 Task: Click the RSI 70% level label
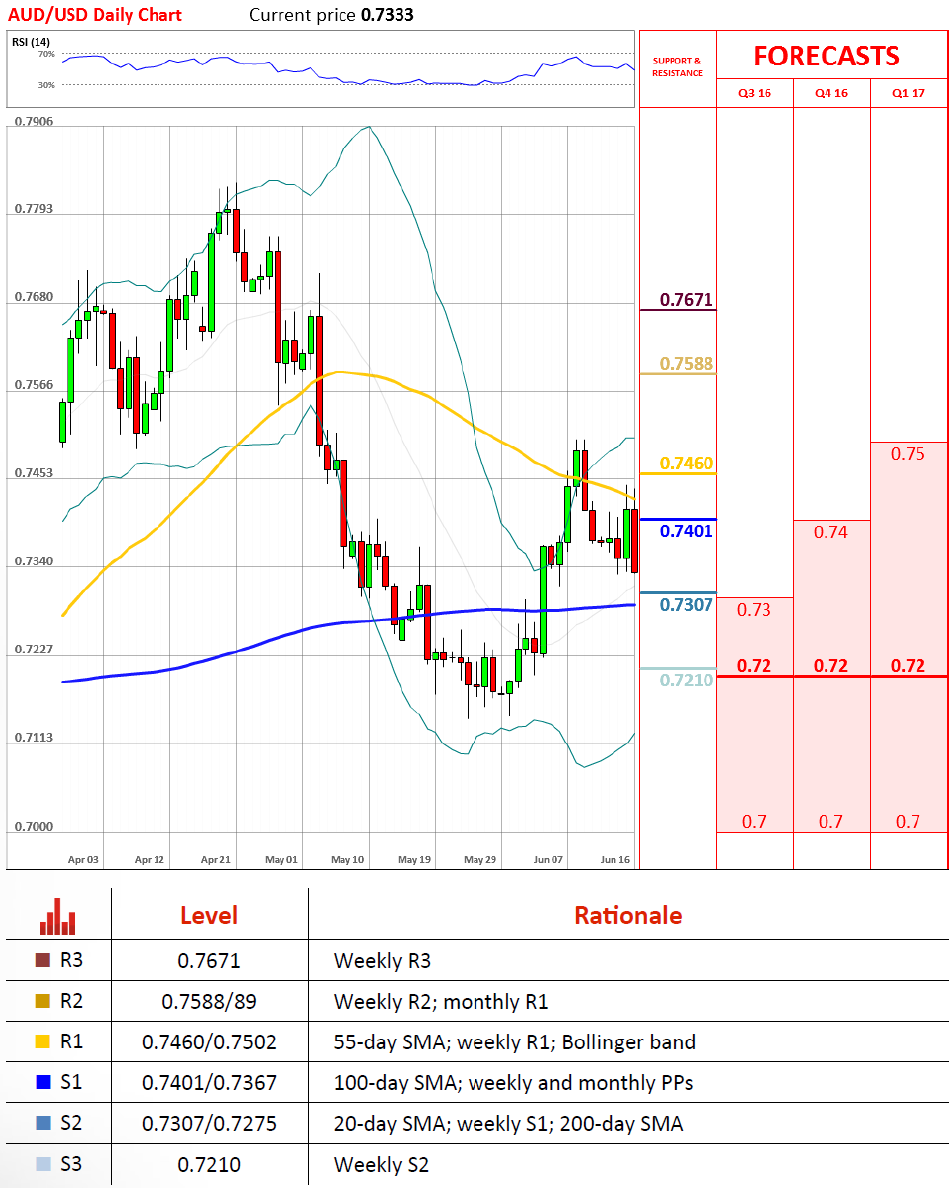tap(46, 54)
